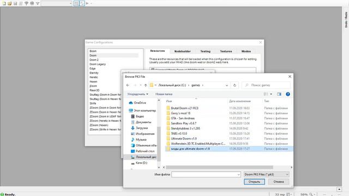349x196 pixels.
Task: Open the things filter combo box in toolbar
Action: point(57,3)
